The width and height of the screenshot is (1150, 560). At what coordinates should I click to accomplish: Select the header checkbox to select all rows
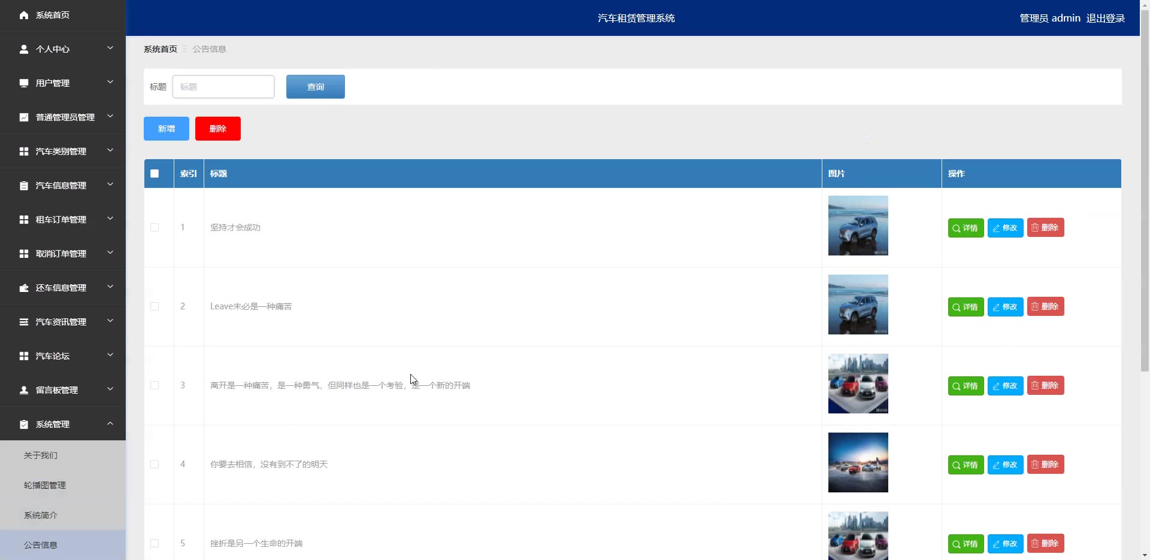click(x=155, y=174)
